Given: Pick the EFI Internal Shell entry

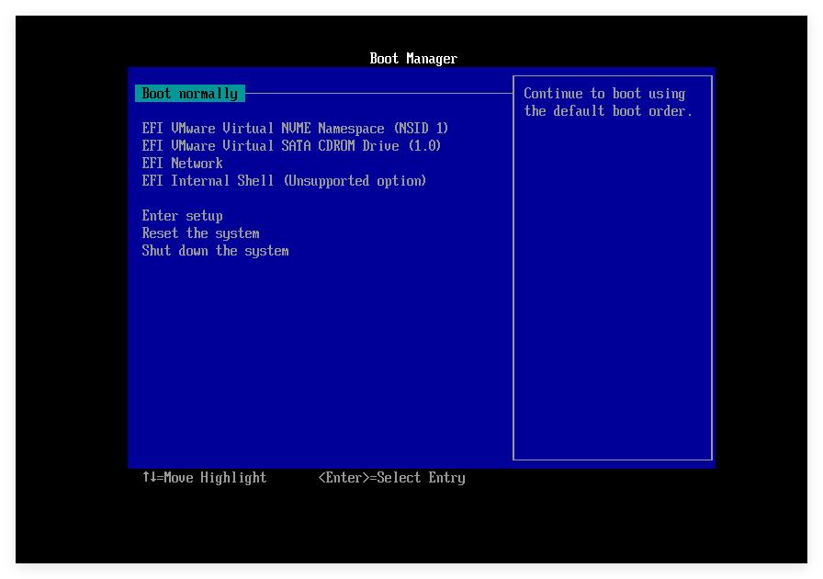Looking at the screenshot, I should (284, 181).
